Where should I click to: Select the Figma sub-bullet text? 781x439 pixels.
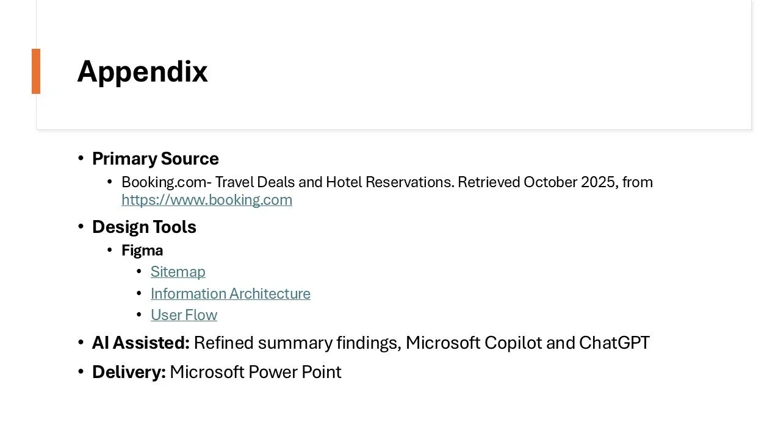(x=142, y=250)
